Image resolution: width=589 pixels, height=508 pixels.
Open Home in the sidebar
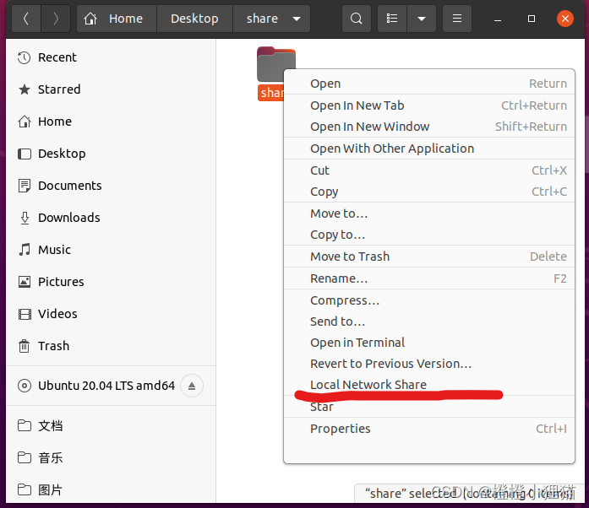pos(111,122)
